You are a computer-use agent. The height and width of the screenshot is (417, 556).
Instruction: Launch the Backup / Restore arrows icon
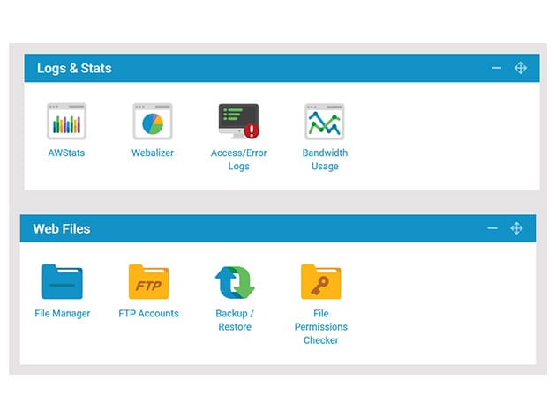point(235,282)
